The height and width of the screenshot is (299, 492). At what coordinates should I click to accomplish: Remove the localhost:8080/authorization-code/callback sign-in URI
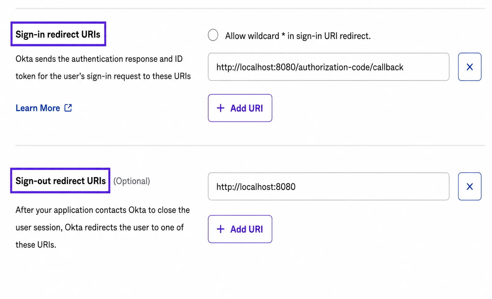(469, 67)
